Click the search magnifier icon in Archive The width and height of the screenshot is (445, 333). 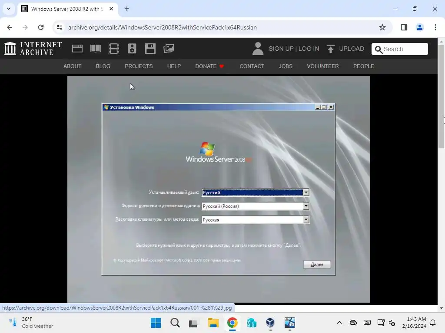coord(379,49)
